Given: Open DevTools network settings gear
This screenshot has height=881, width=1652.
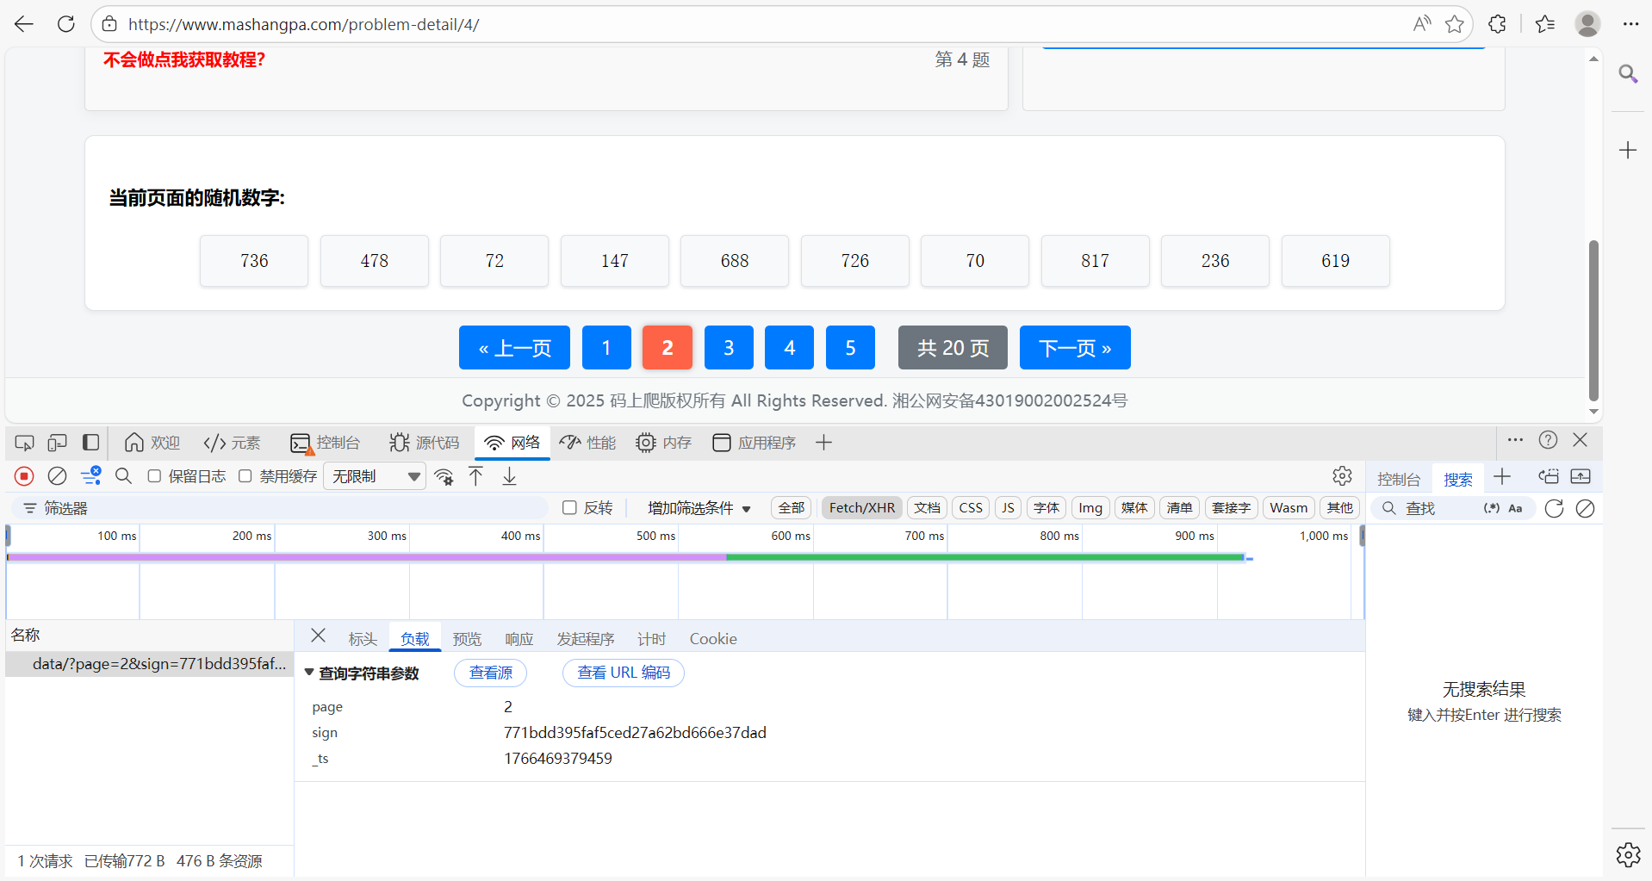Looking at the screenshot, I should [x=1342, y=475].
